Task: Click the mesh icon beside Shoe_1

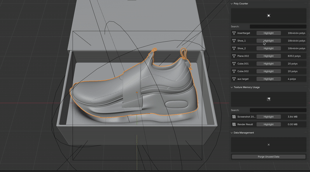Action: tap(234, 41)
